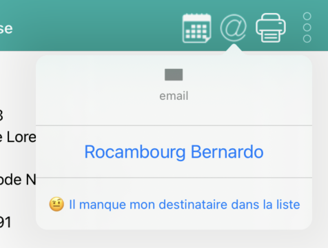Dismiss popover by clicking gray area below it
This screenshot has width=328, height=248.
[x=174, y=239]
